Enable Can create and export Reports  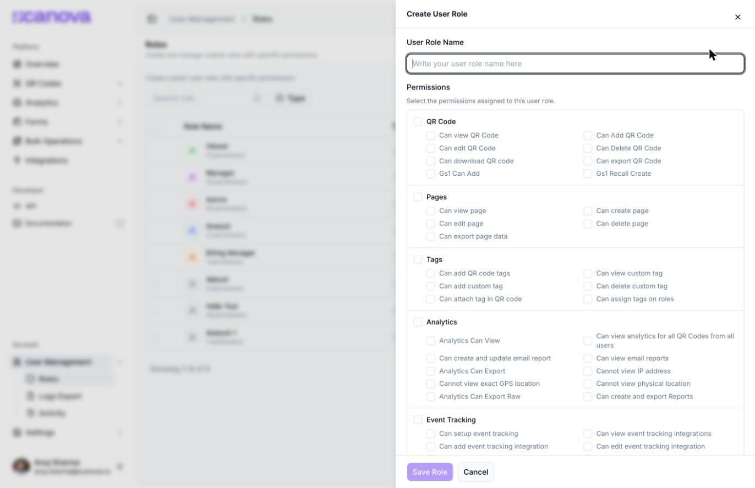pos(588,397)
